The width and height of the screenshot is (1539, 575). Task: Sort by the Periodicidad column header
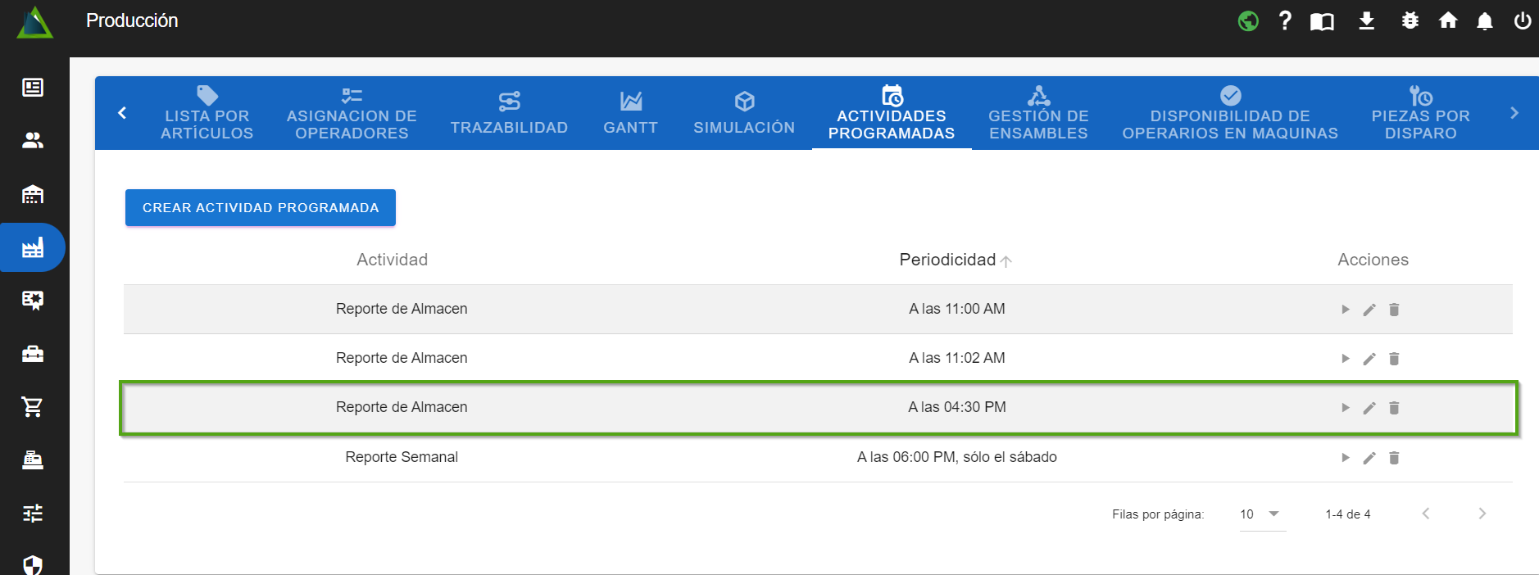(x=947, y=260)
